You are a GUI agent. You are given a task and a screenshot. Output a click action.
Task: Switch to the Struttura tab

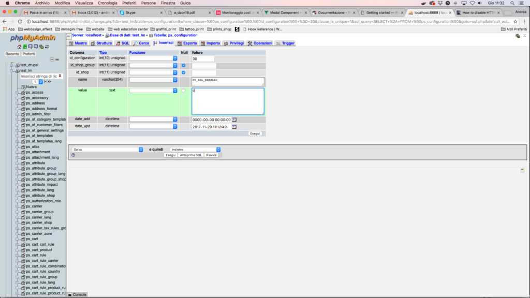[x=101, y=43]
